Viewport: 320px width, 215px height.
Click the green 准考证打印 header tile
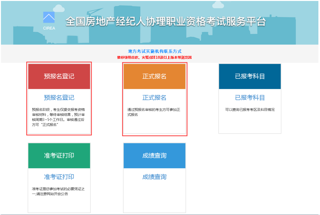(59, 155)
